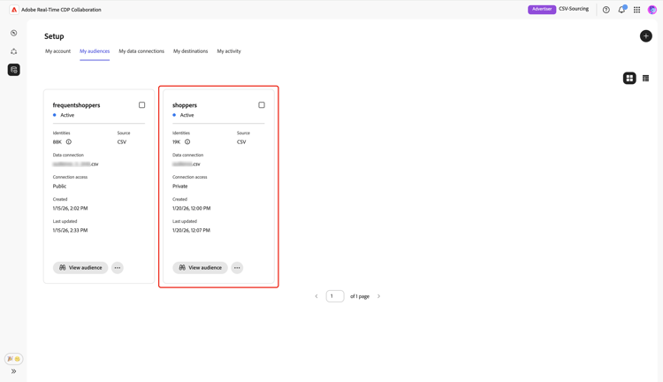Open more options for shoppers card
The height and width of the screenshot is (382, 663).
(x=237, y=268)
